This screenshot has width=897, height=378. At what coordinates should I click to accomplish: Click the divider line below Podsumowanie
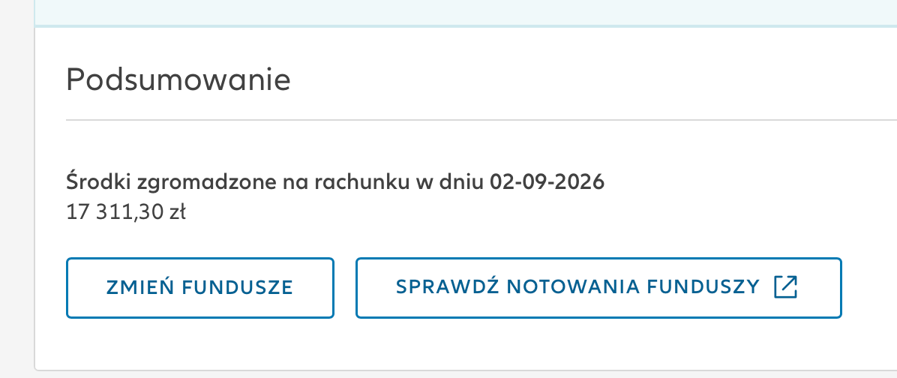(481, 121)
